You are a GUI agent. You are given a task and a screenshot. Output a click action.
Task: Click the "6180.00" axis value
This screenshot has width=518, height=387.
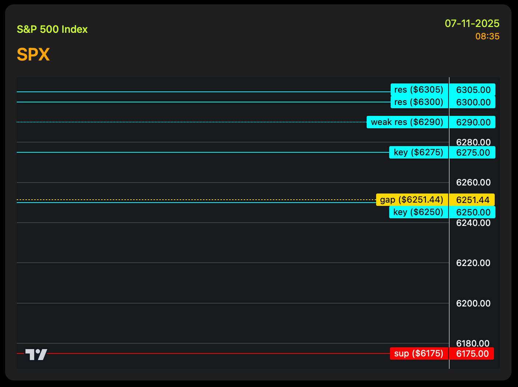[473, 343]
